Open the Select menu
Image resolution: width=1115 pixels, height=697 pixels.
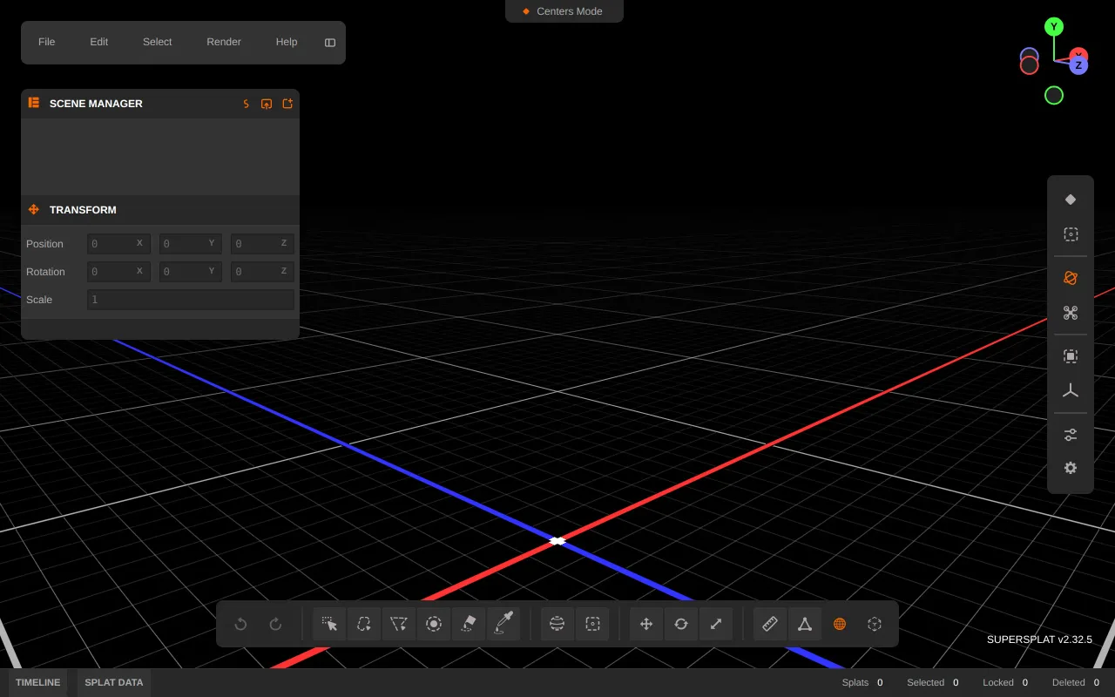[158, 42]
